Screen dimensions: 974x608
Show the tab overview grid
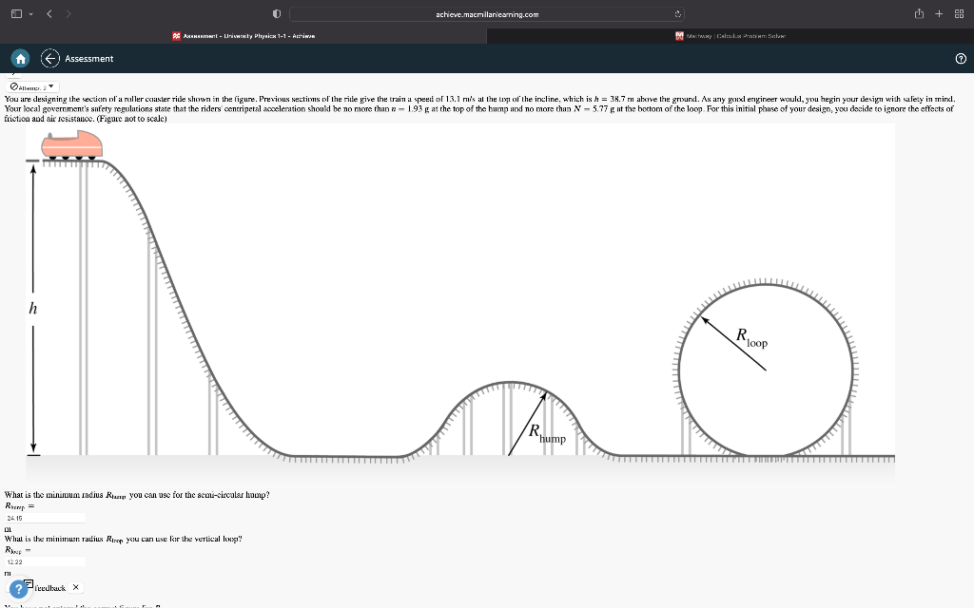tap(959, 13)
